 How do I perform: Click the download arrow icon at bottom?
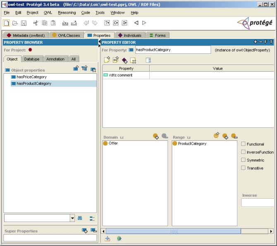pyautogui.click(x=107, y=239)
